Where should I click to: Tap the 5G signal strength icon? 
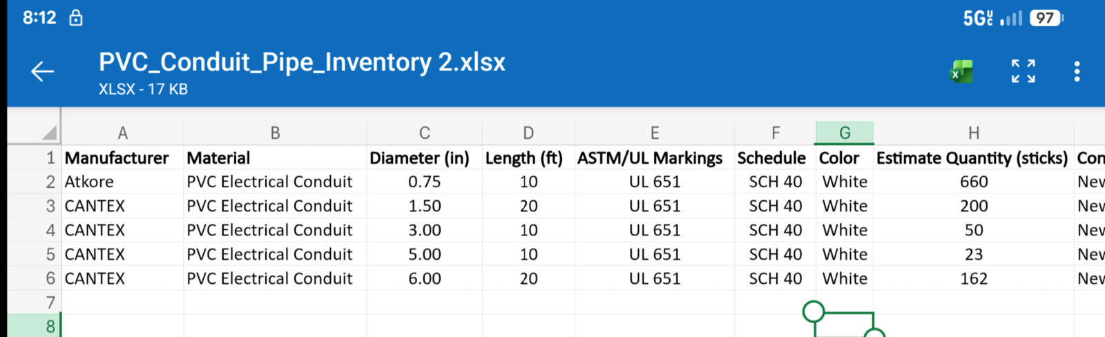(x=992, y=18)
